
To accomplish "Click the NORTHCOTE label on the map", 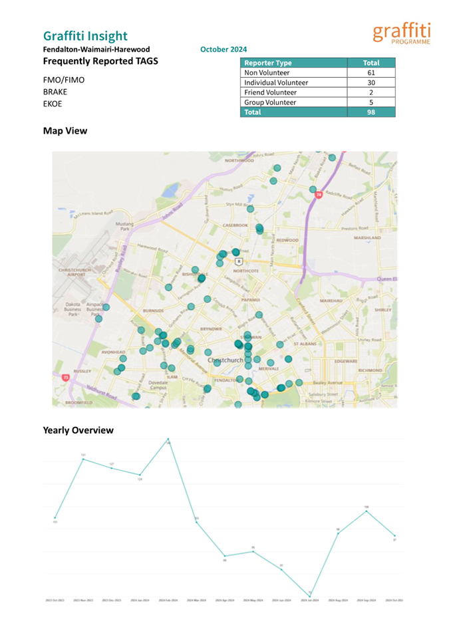I will pyautogui.click(x=245, y=271).
